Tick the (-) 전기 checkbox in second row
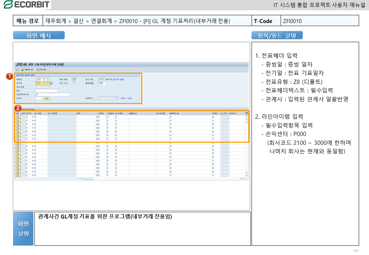The width and height of the screenshot is (369, 255). tap(225, 121)
